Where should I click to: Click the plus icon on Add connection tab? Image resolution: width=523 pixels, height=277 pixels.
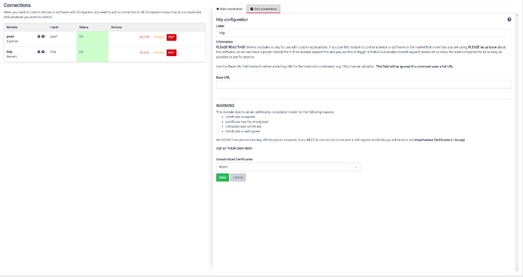point(218,9)
